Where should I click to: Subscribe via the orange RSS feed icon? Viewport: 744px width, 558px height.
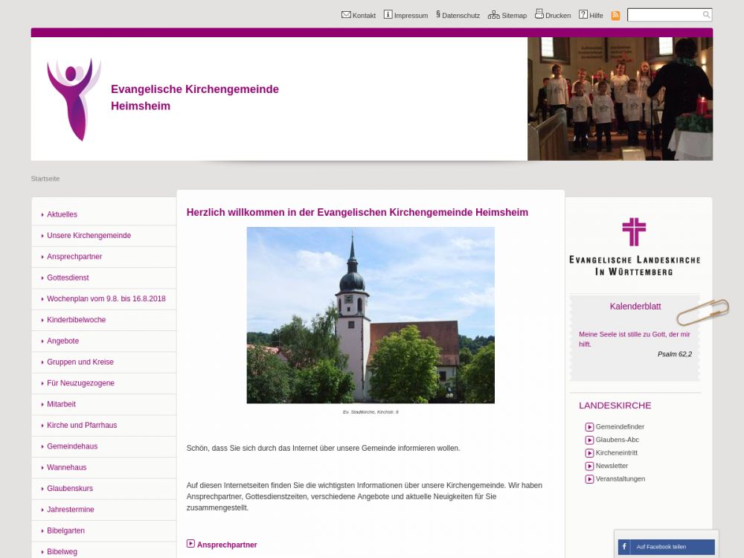click(615, 16)
